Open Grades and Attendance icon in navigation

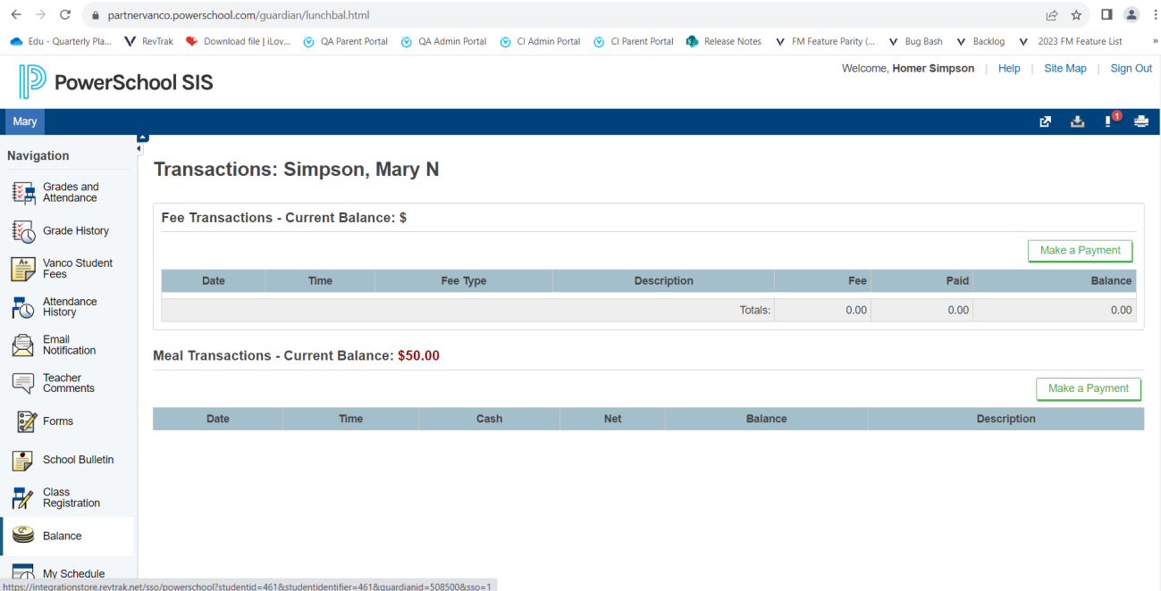[x=23, y=193]
